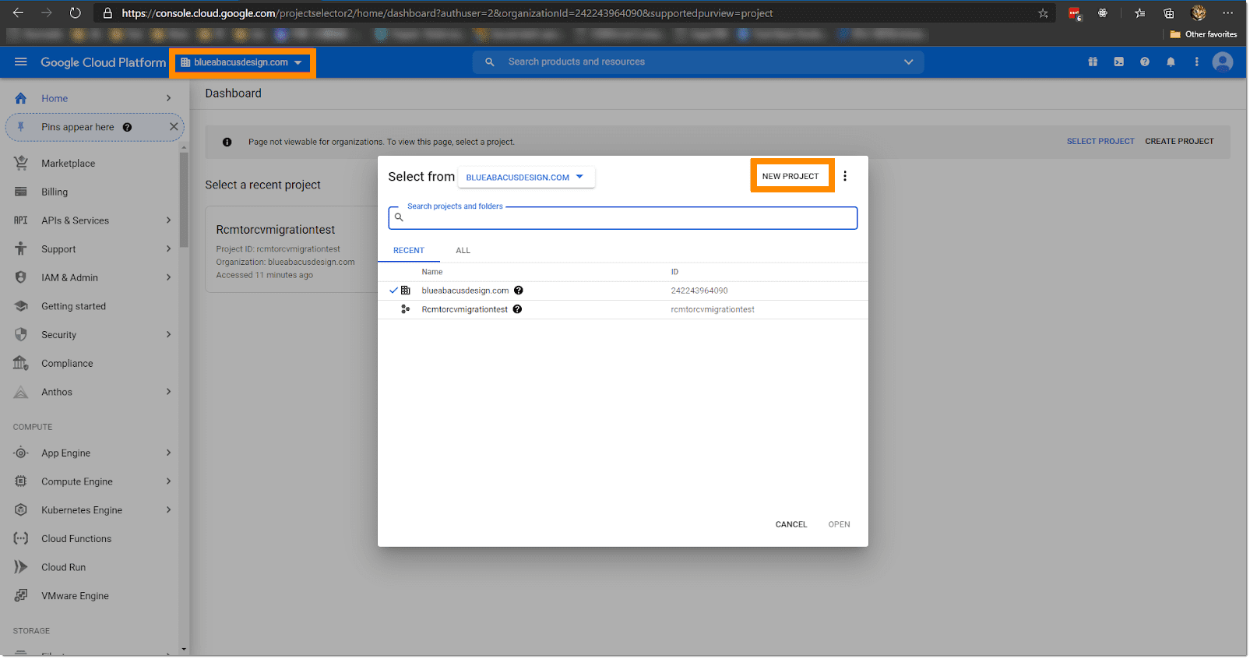Click the Search products and resources box

698,62
